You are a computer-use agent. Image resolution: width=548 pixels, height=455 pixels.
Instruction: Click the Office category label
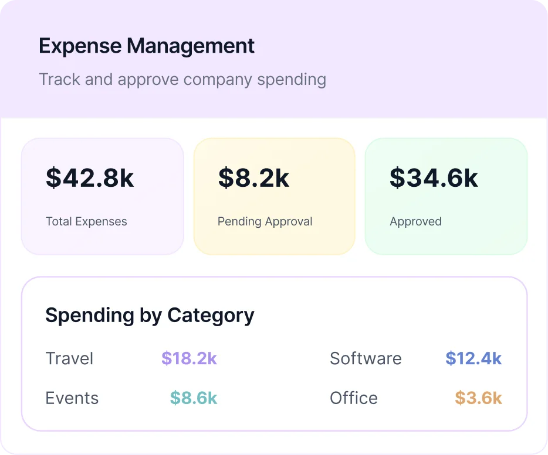coord(354,398)
